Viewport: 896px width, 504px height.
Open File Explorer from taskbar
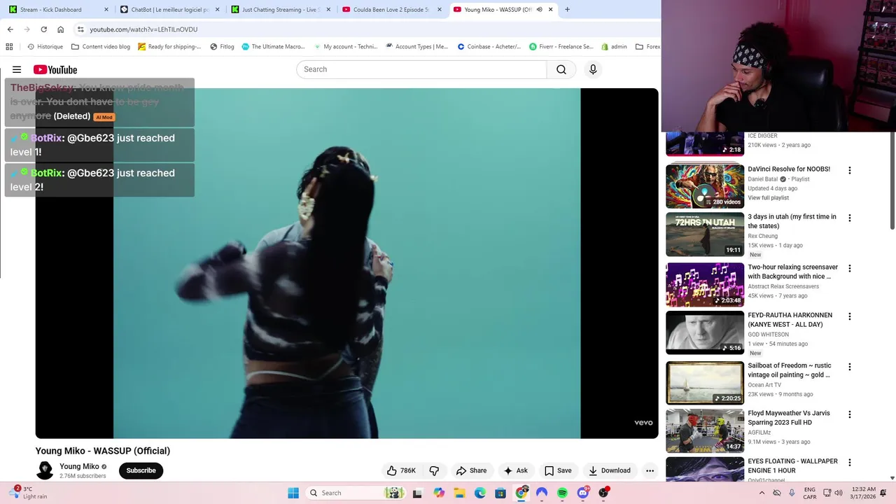pos(459,493)
